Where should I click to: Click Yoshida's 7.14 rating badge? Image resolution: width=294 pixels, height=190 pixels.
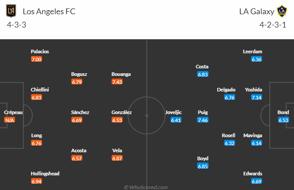coord(256,97)
